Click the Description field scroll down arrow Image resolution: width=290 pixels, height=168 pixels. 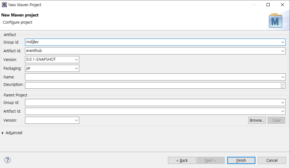(x=282, y=87)
